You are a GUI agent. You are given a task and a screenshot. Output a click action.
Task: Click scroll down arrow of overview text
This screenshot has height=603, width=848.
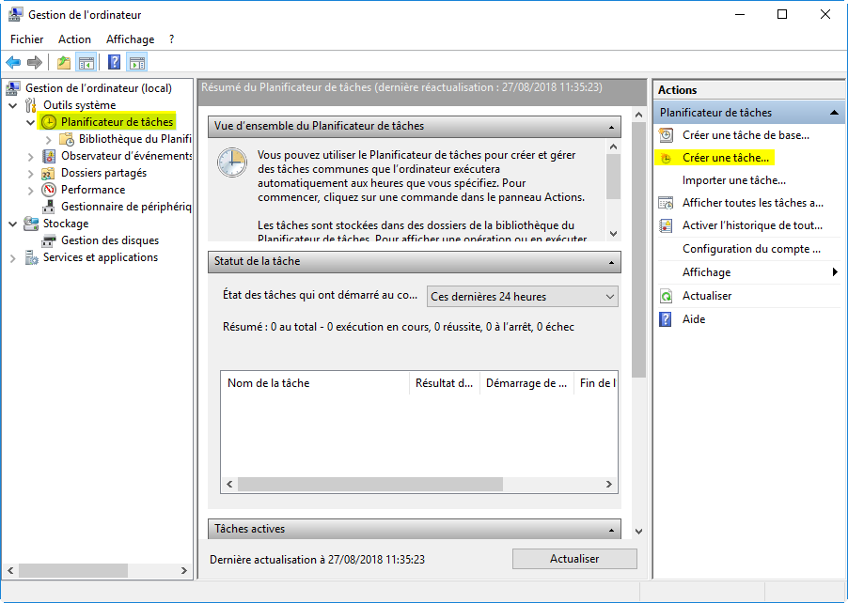(613, 234)
